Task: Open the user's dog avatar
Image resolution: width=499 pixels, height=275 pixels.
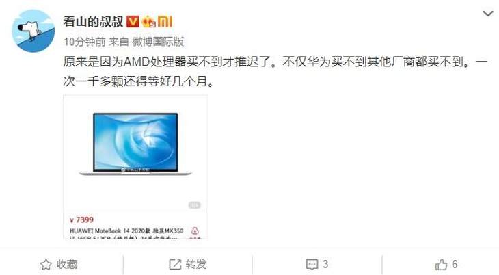Action: pyautogui.click(x=33, y=31)
